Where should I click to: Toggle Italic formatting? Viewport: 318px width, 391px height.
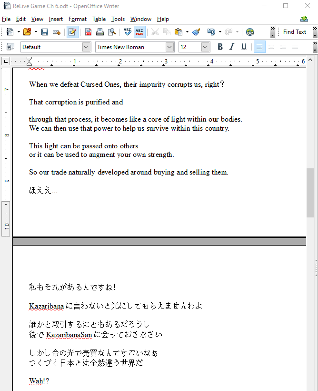(232, 47)
